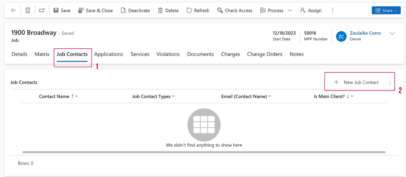Open the Share button dropdown
The width and height of the screenshot is (406, 177).
tap(386, 11)
